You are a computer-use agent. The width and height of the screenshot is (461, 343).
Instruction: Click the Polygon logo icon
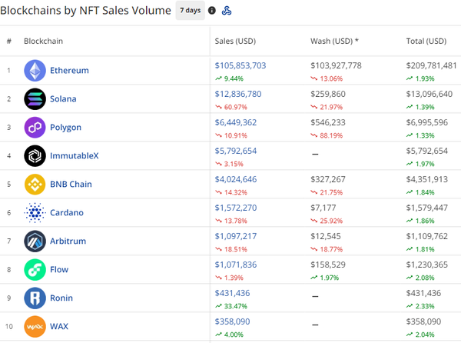tap(35, 128)
